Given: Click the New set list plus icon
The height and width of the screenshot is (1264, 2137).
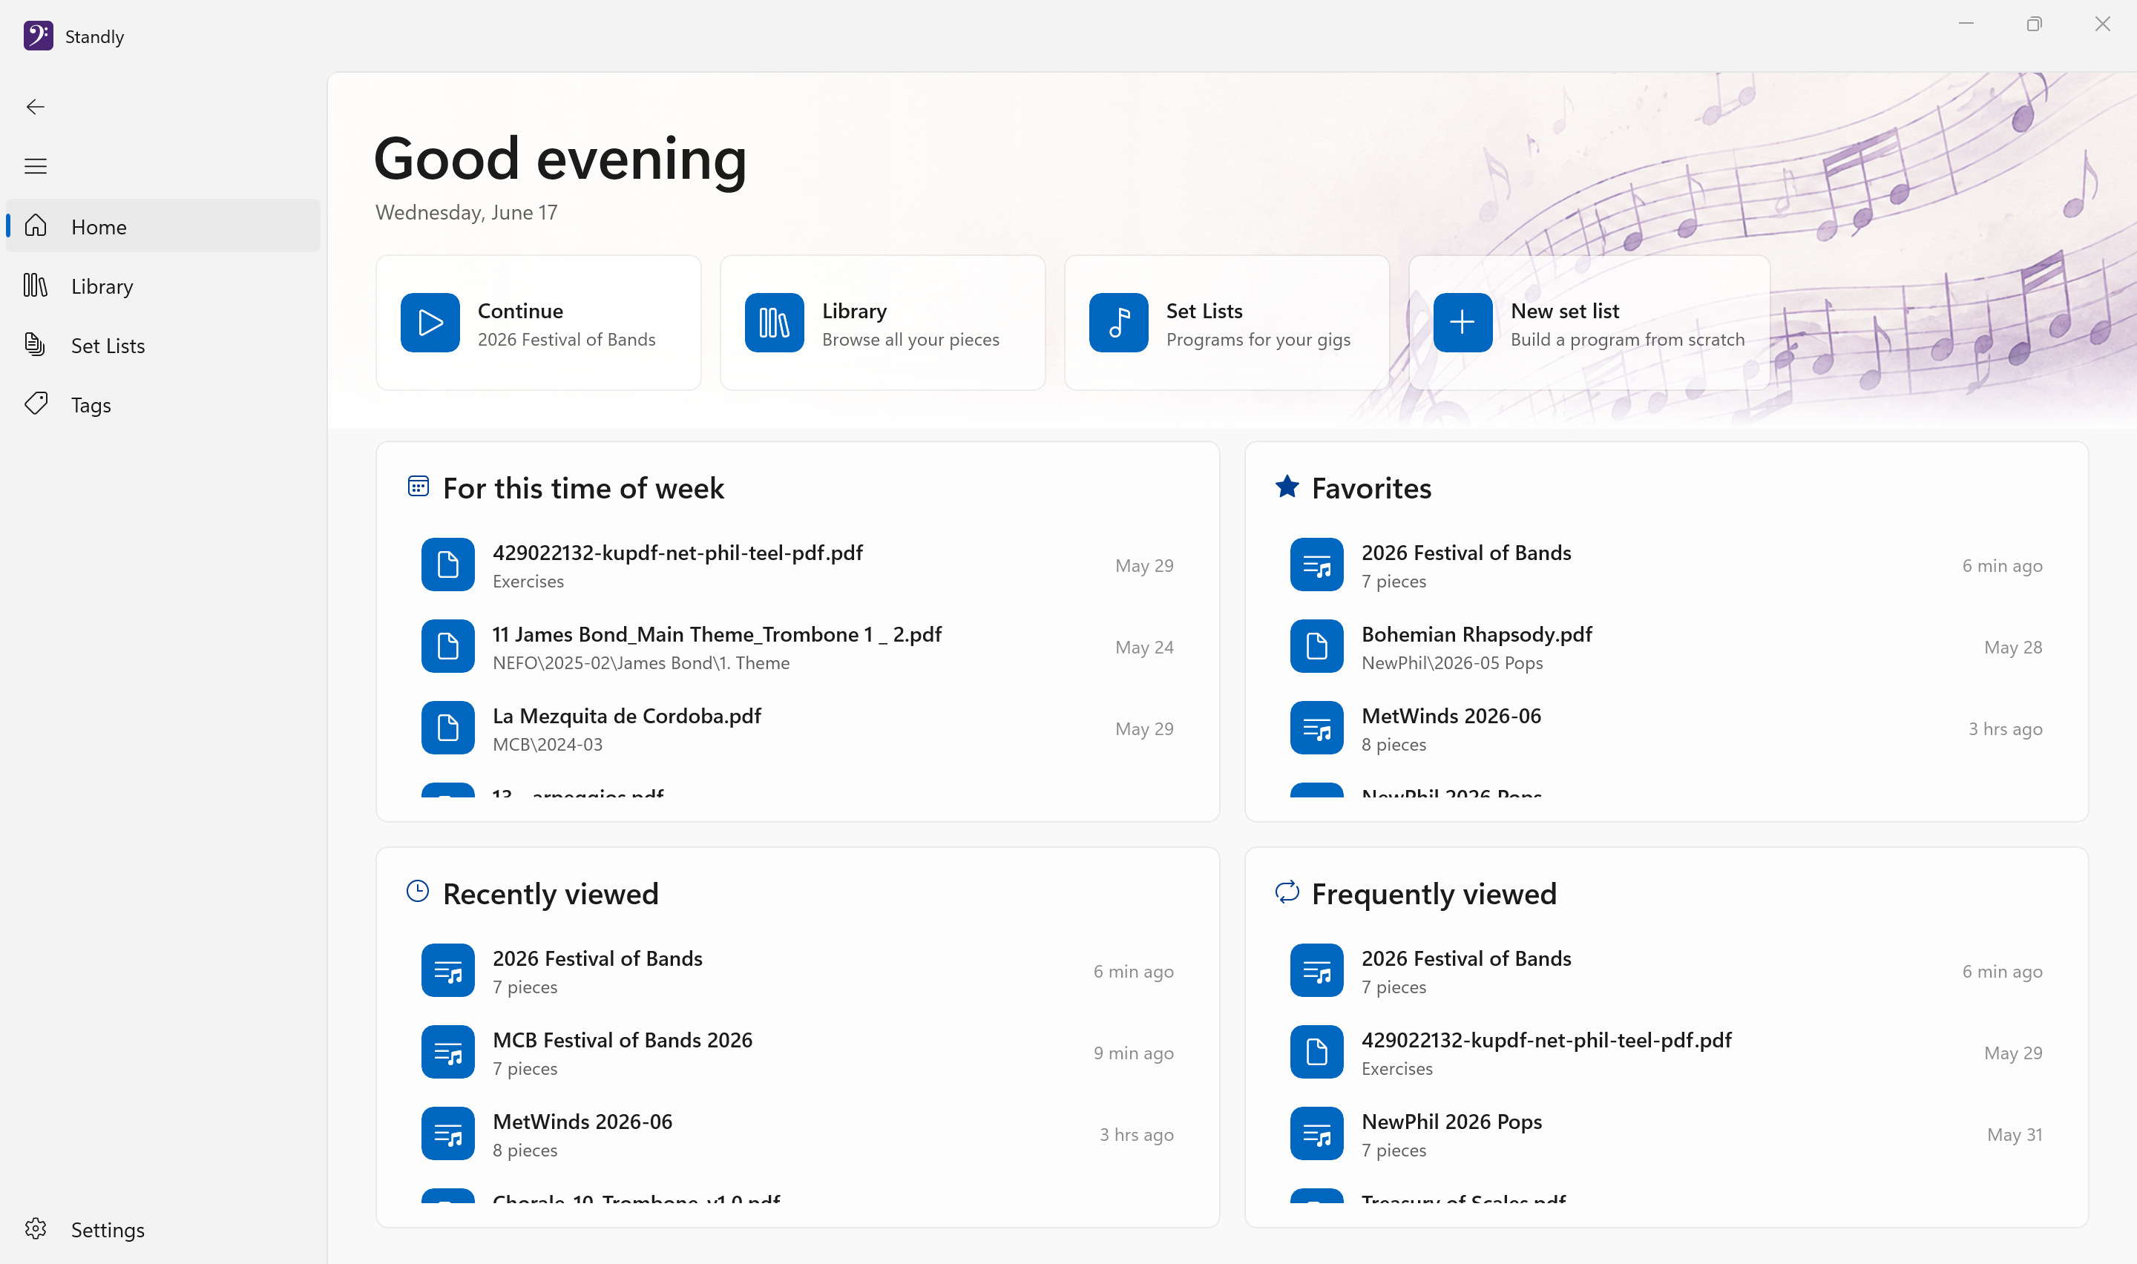Looking at the screenshot, I should point(1463,323).
